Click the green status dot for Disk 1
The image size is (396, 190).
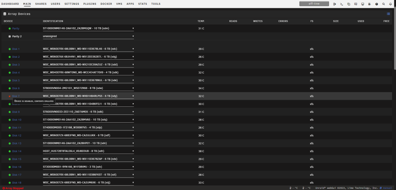[10, 49]
